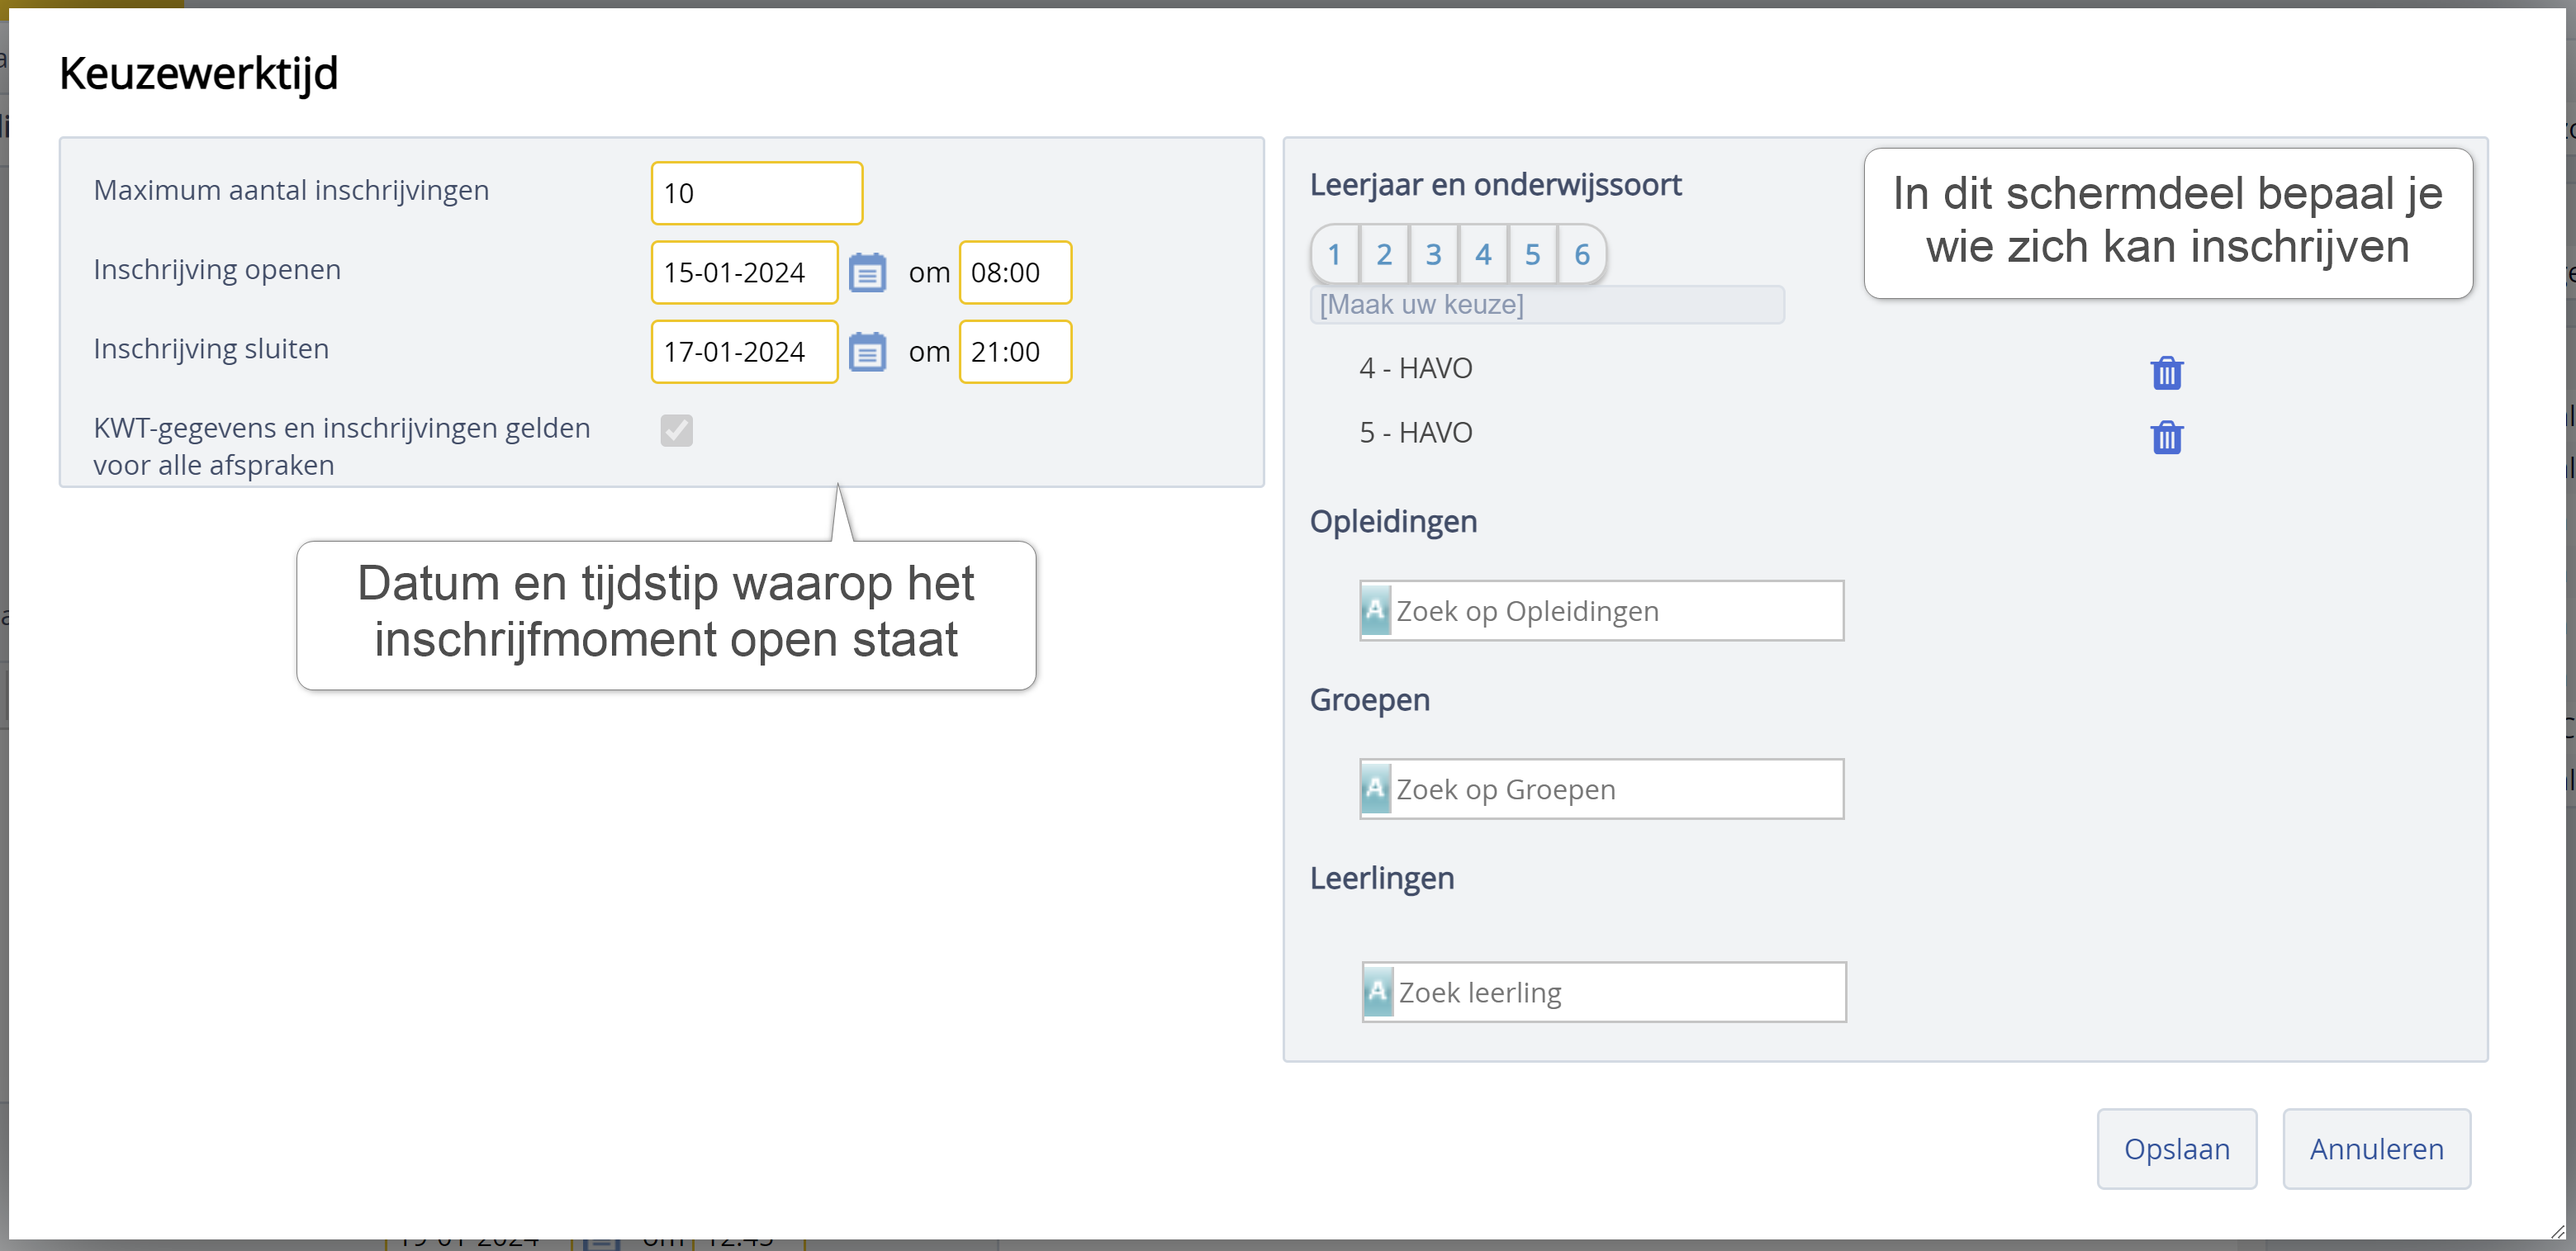Open calendar picker for Inschrijving sluiten date

[x=867, y=351]
